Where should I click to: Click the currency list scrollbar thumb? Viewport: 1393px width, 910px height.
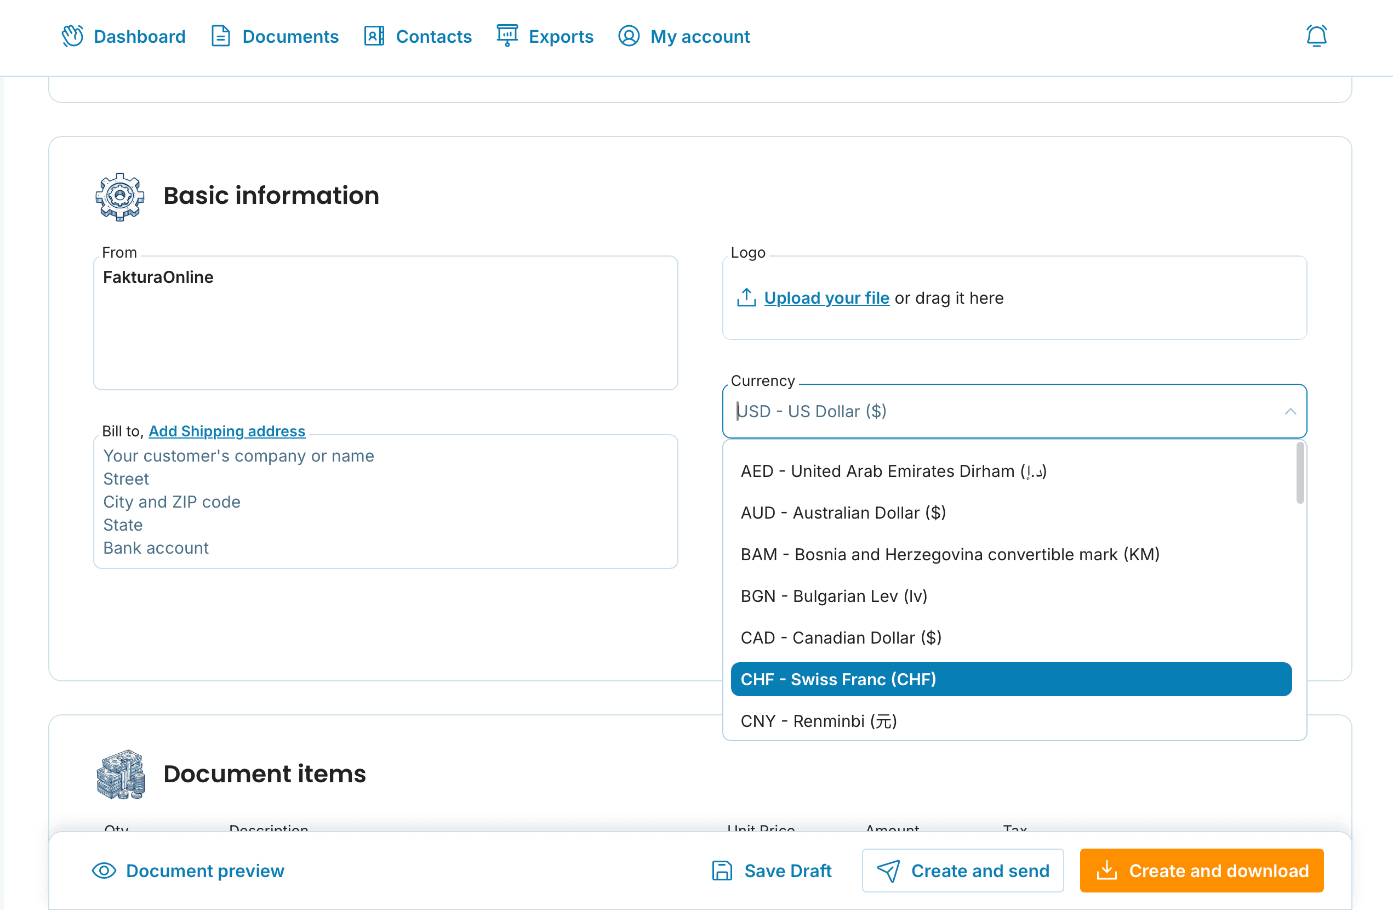click(1299, 473)
